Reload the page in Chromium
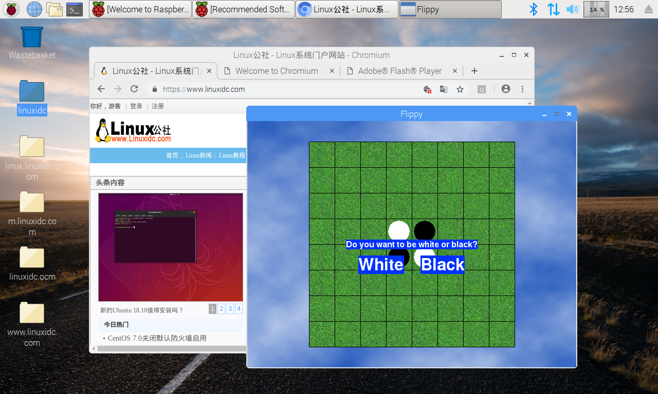658x394 pixels. pos(134,89)
